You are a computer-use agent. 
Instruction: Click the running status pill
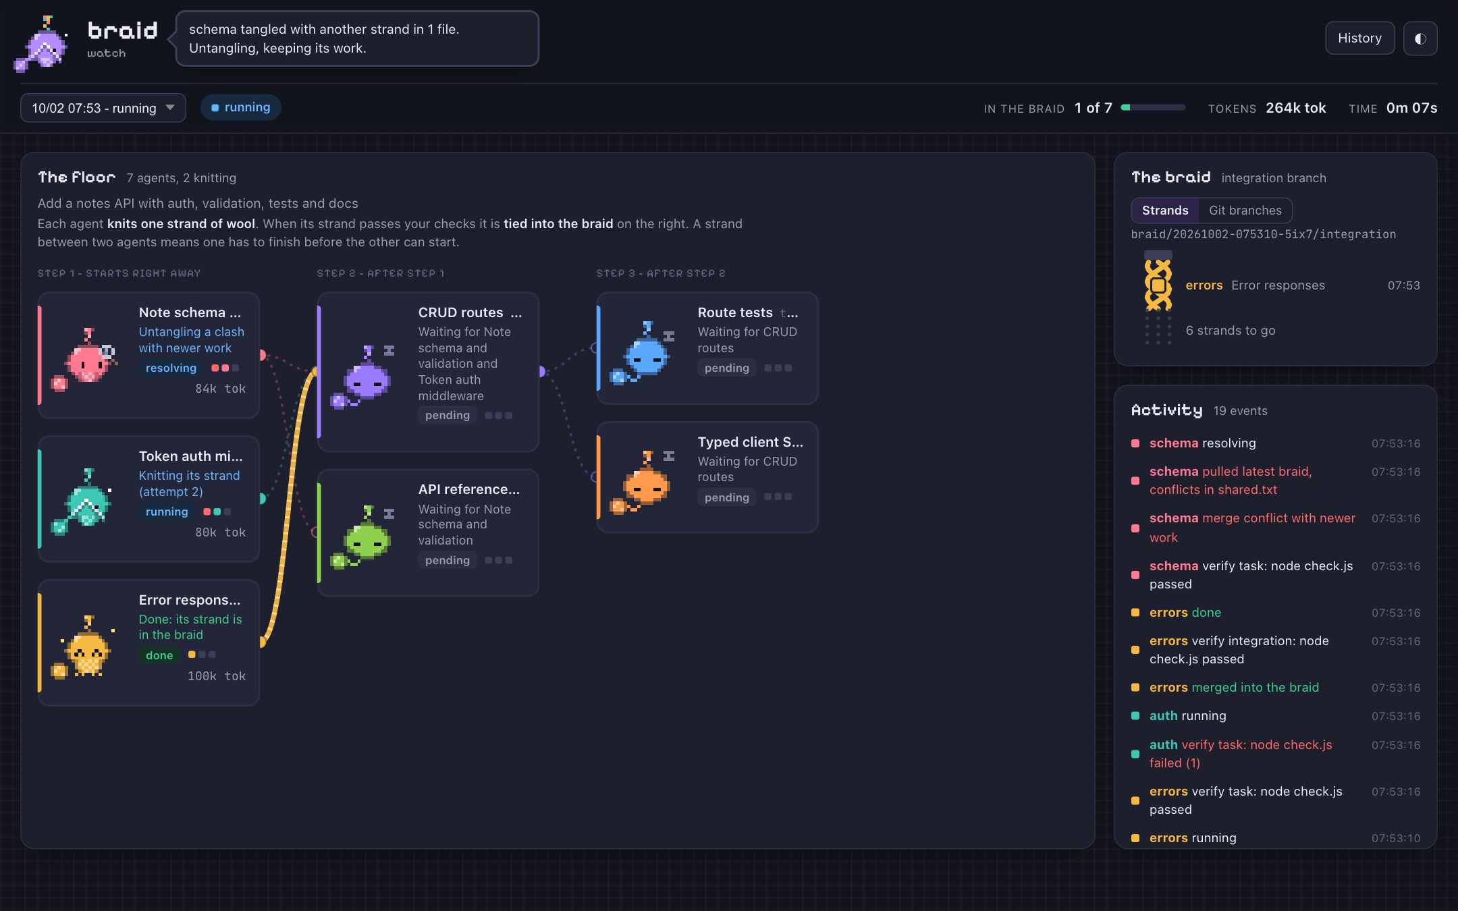(x=241, y=107)
